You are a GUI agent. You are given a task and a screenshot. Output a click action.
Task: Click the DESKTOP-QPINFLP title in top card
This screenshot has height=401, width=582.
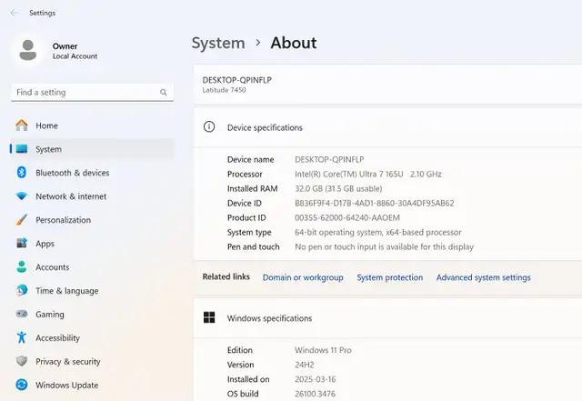236,80
